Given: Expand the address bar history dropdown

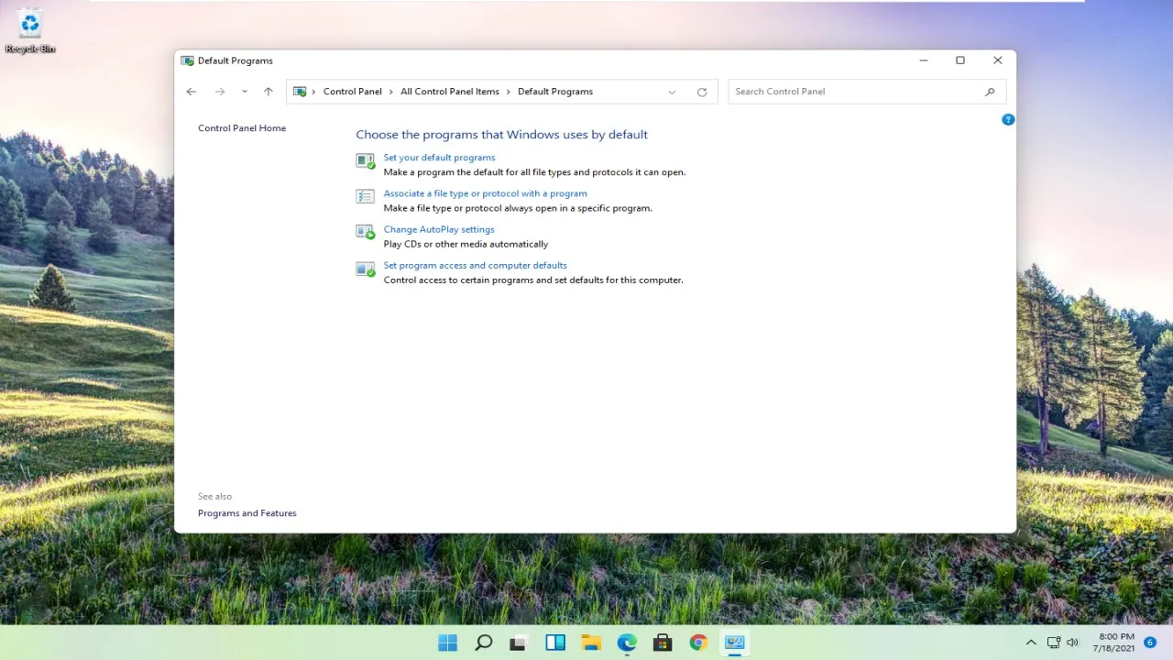Looking at the screenshot, I should [x=672, y=92].
